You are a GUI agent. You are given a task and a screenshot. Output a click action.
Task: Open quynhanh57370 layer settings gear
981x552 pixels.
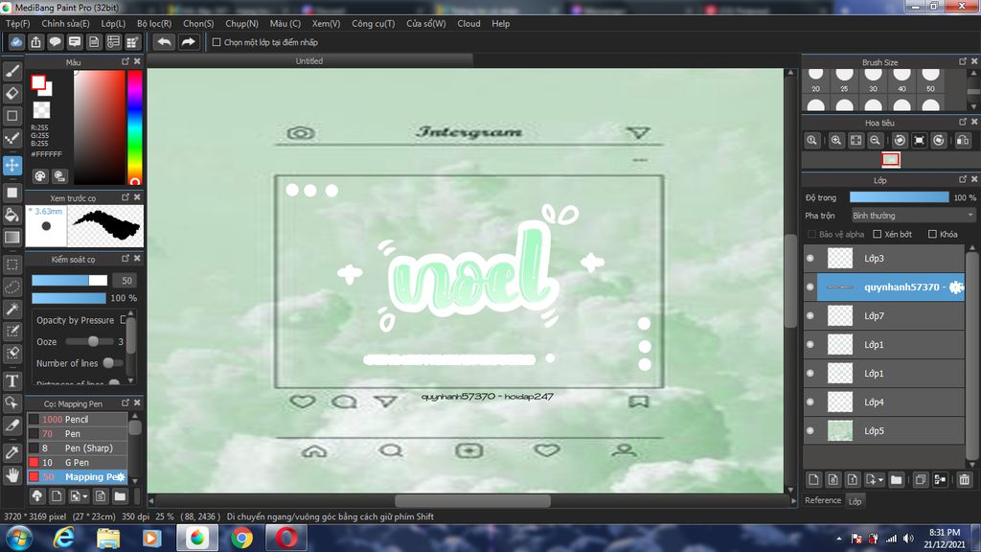(956, 287)
